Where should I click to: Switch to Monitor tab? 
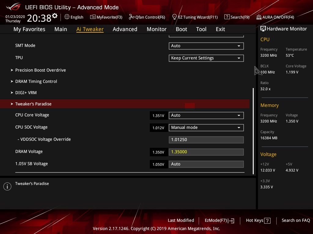click(x=157, y=29)
